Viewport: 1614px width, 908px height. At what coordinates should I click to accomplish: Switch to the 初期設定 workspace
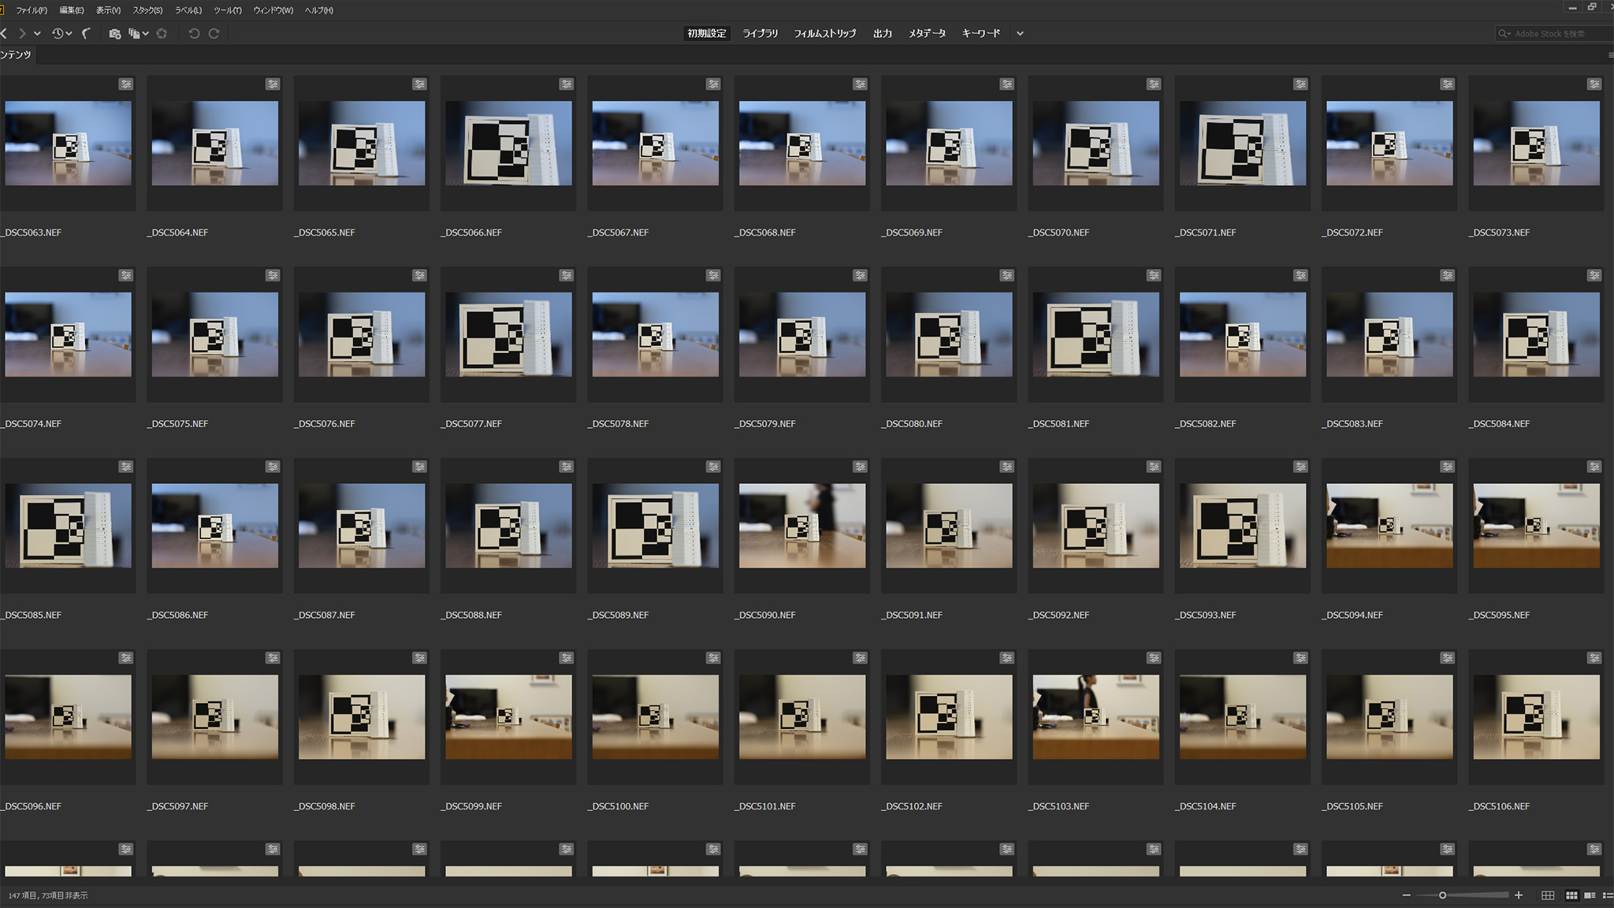pyautogui.click(x=707, y=33)
